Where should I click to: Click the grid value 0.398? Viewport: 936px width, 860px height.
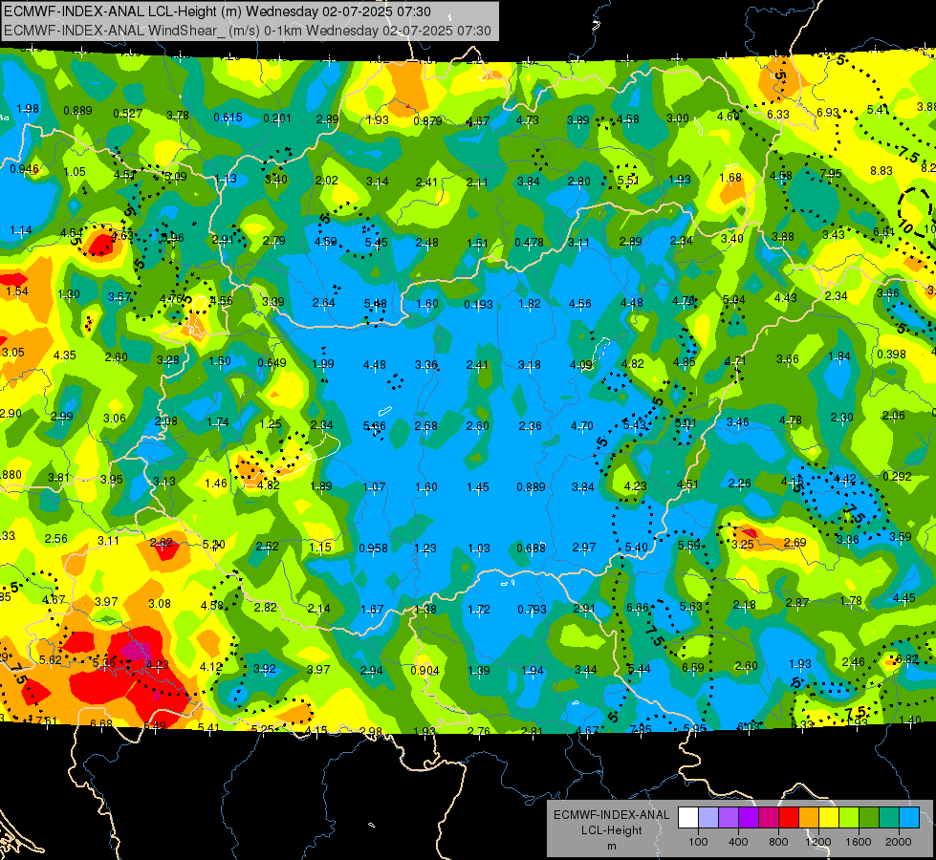[x=891, y=354]
